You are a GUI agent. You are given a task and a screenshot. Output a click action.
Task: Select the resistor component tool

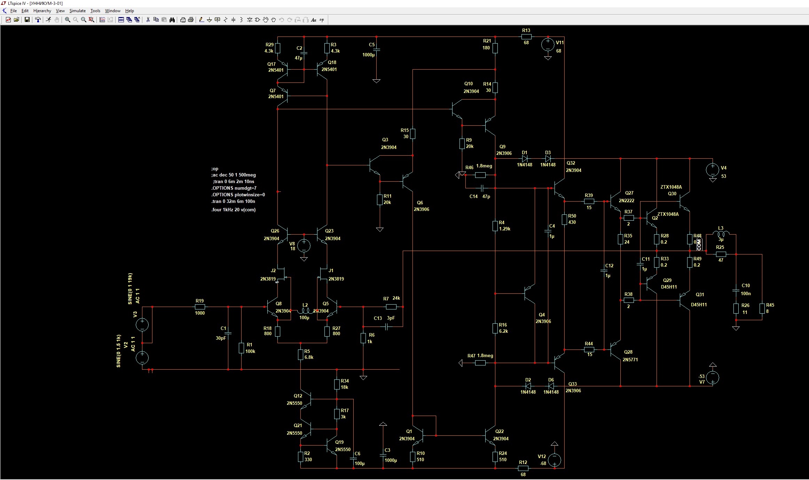pos(225,20)
